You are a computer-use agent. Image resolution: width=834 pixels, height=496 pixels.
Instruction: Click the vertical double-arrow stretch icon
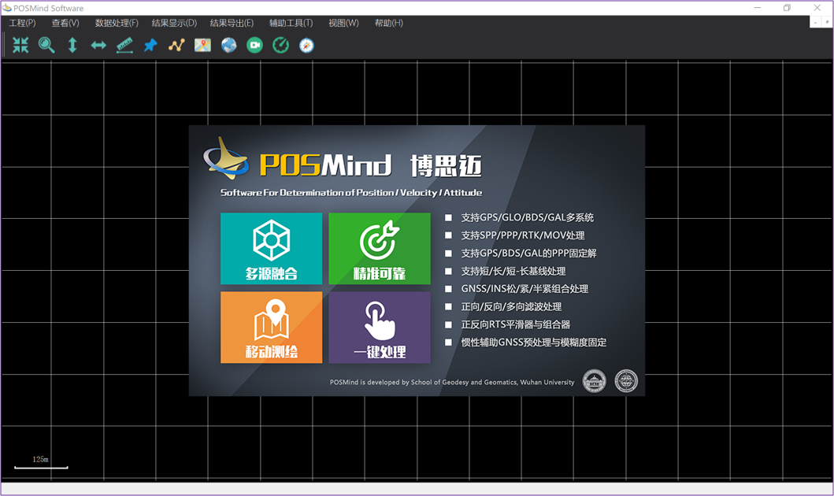point(72,45)
